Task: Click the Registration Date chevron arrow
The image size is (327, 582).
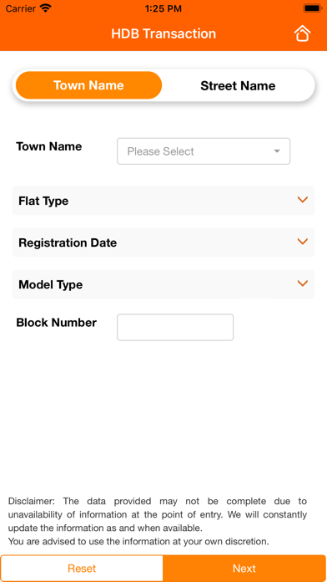Action: pyautogui.click(x=303, y=242)
